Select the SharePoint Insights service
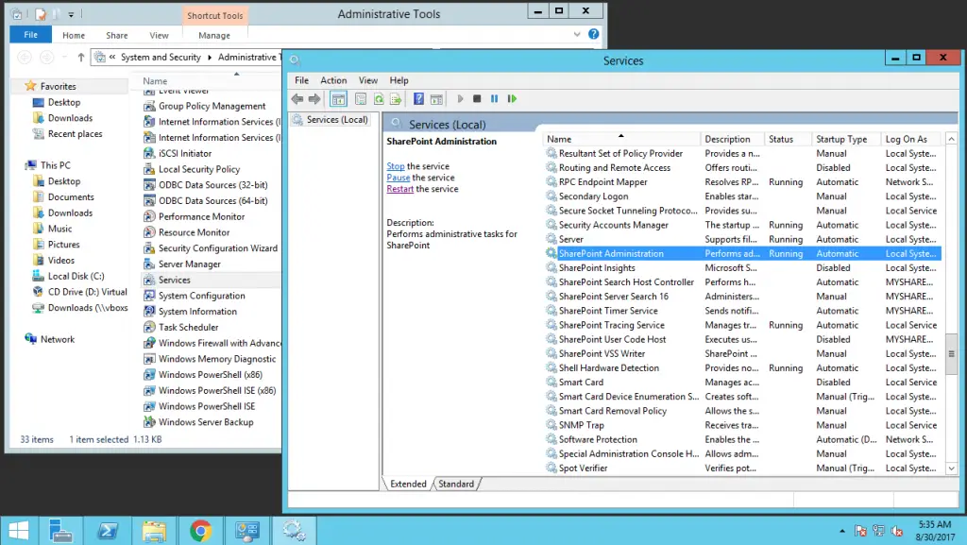 (x=742, y=268)
